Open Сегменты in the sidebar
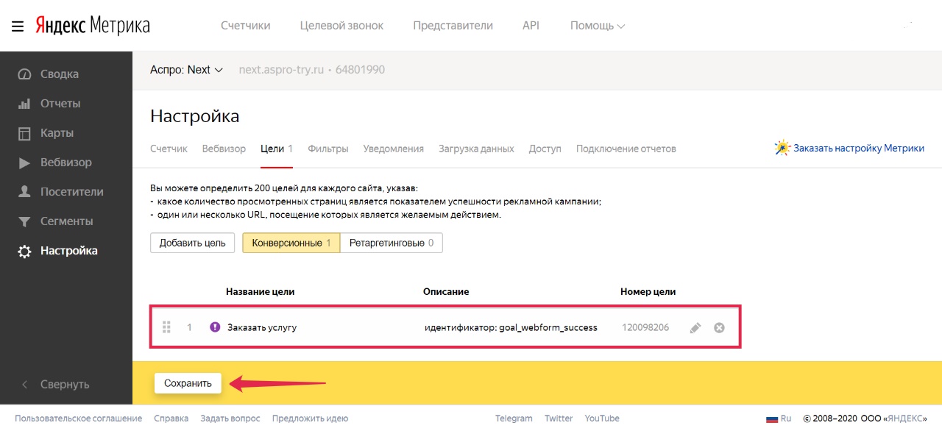The width and height of the screenshot is (942, 431). pyautogui.click(x=66, y=221)
